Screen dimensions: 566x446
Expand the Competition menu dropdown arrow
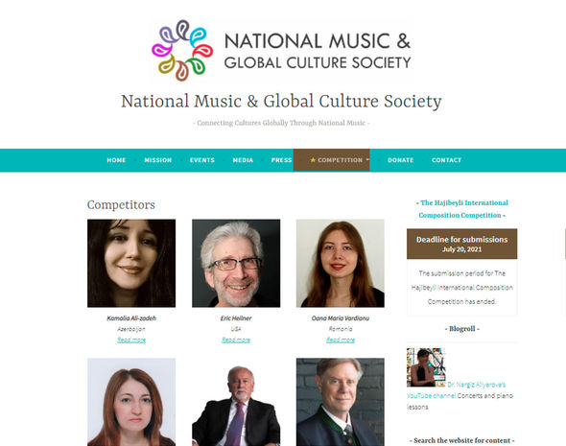click(x=367, y=159)
